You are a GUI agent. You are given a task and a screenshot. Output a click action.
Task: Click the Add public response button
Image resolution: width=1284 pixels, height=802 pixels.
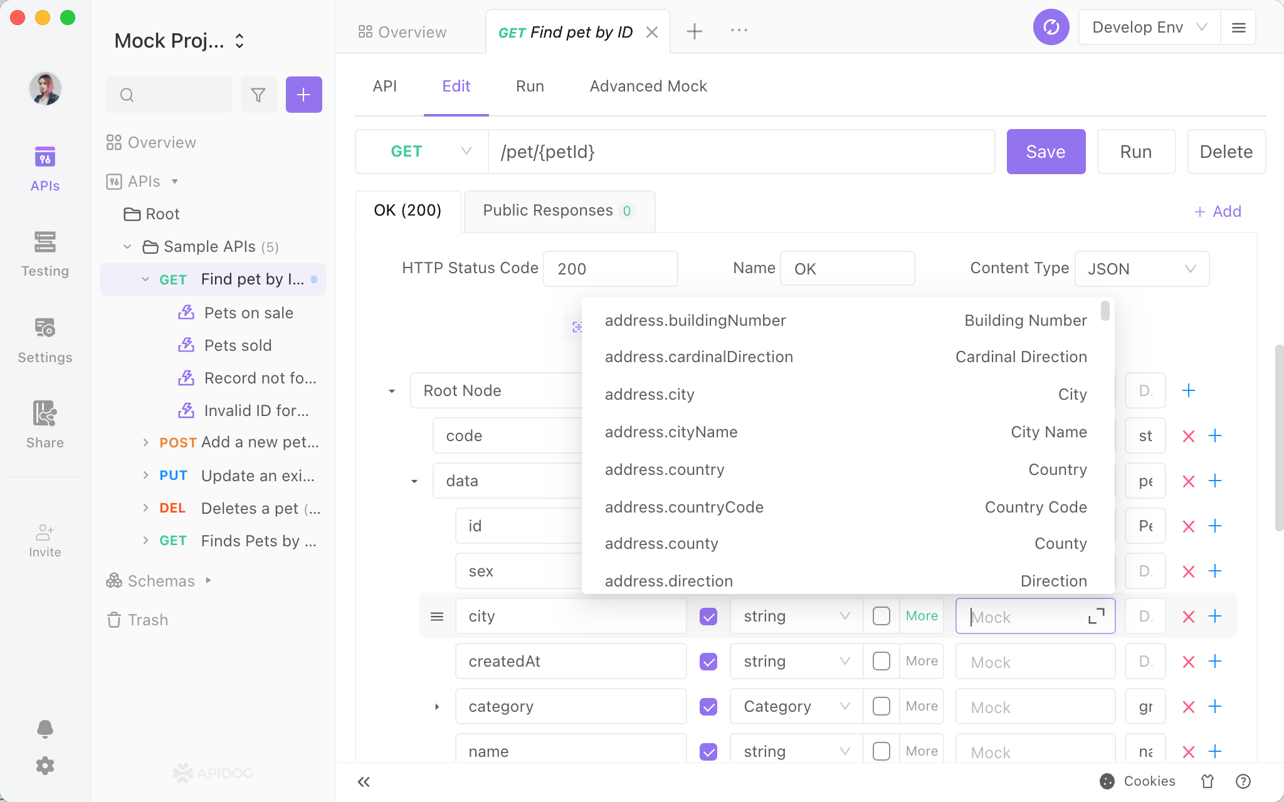[x=1216, y=211]
